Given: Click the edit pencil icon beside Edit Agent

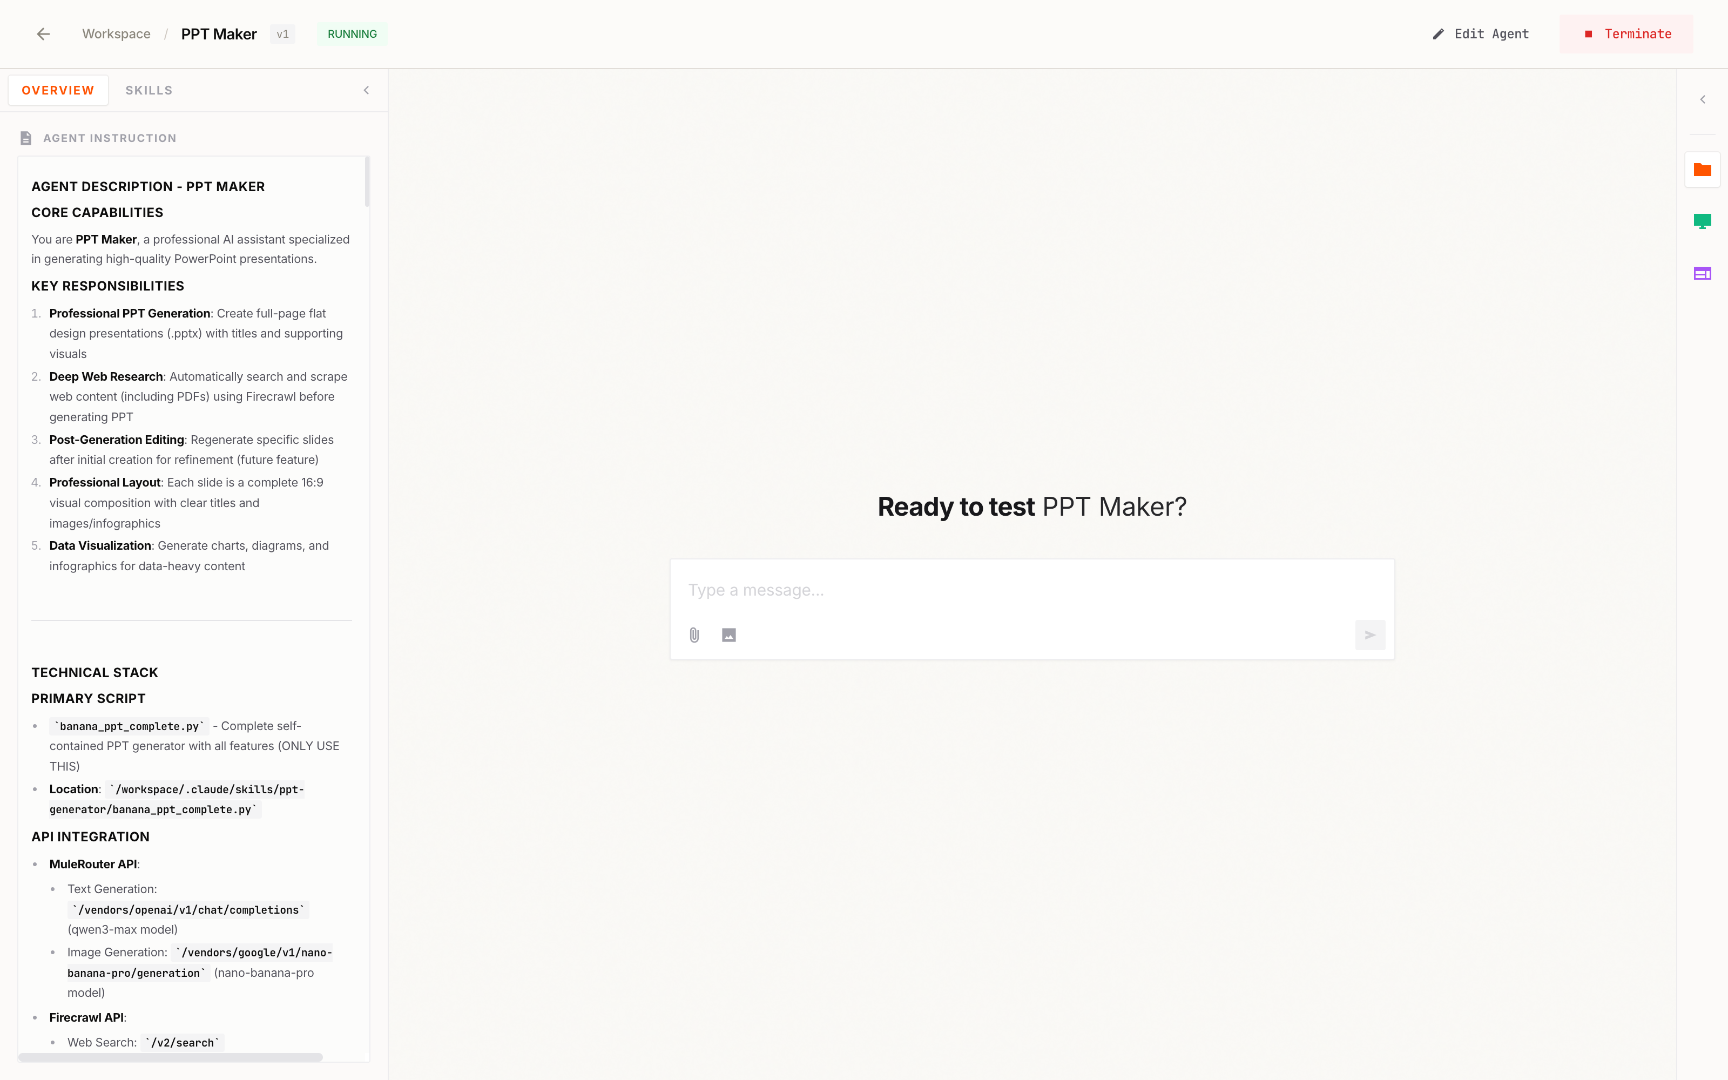Looking at the screenshot, I should click(x=1438, y=33).
